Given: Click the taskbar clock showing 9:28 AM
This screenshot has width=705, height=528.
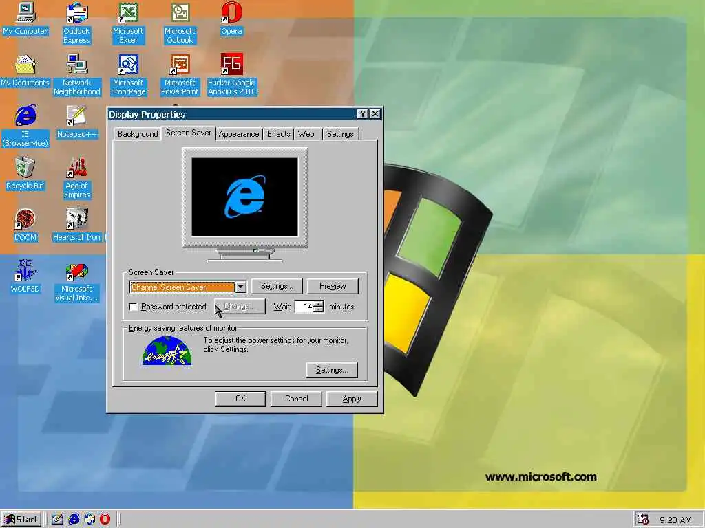Looking at the screenshot, I should coord(676,520).
